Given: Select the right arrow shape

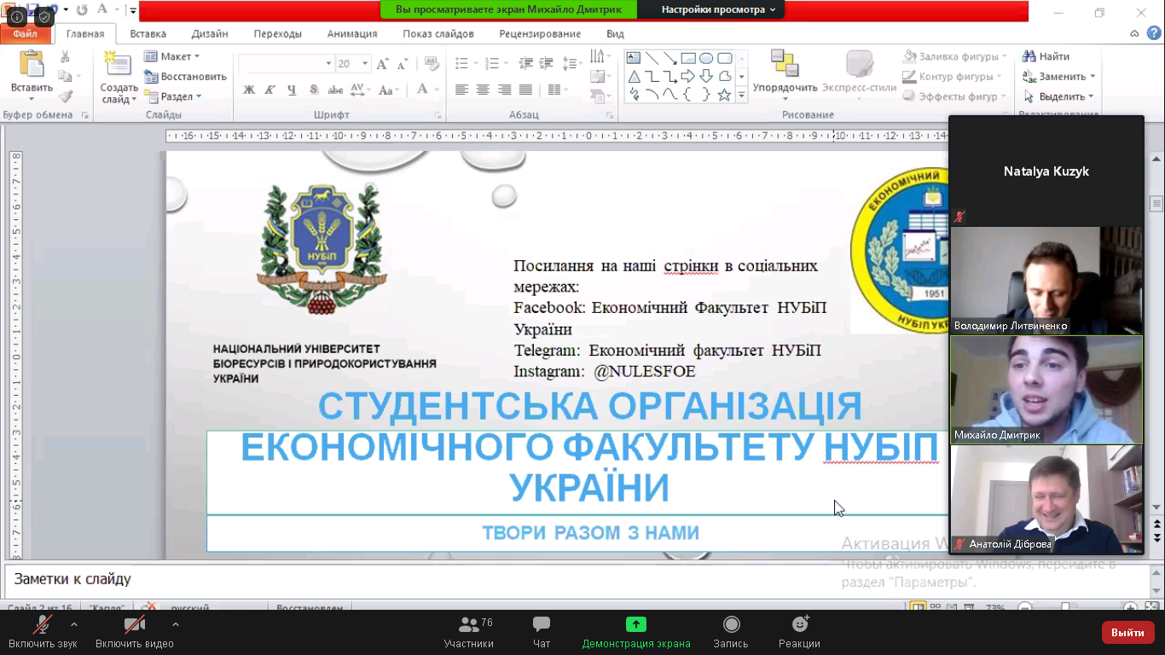Looking at the screenshot, I should coord(687,77).
